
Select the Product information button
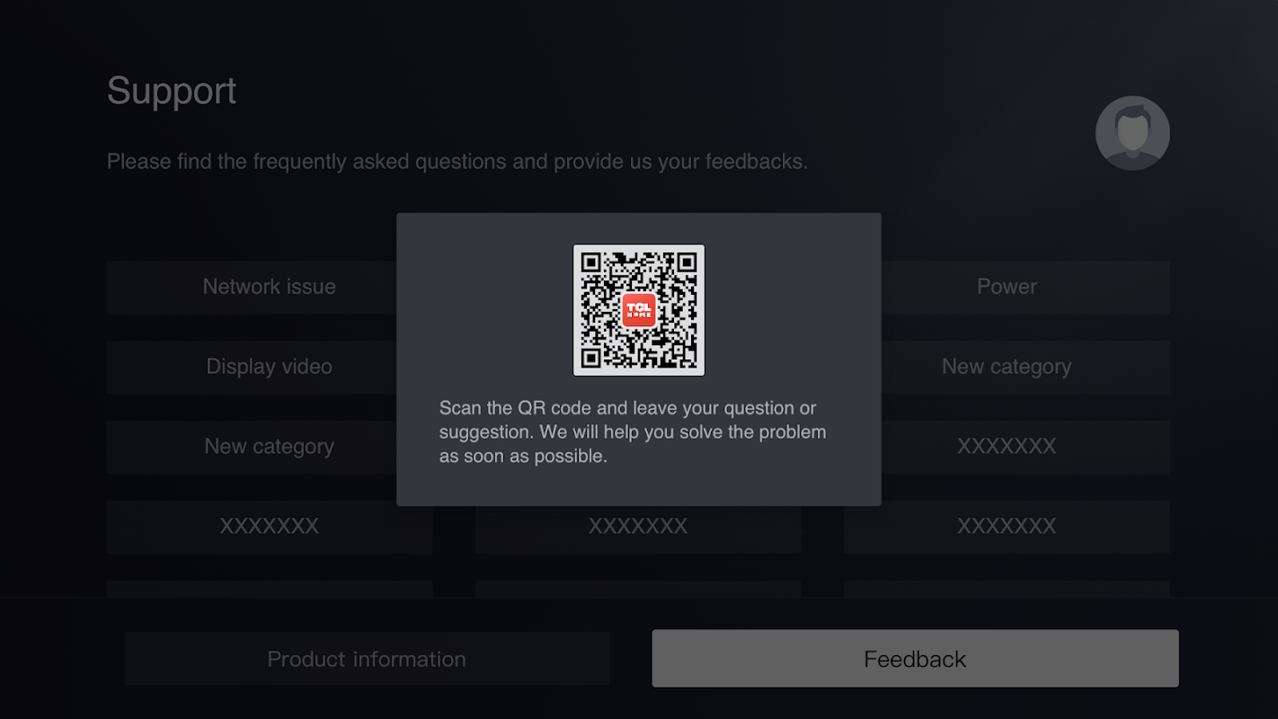[x=367, y=659]
